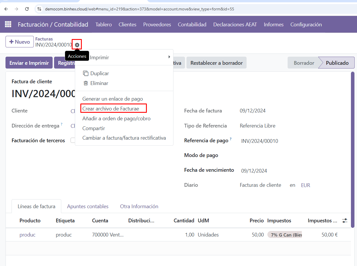This screenshot has height=266, width=357.
Task: Click the Nuevo button
Action: coord(20,42)
